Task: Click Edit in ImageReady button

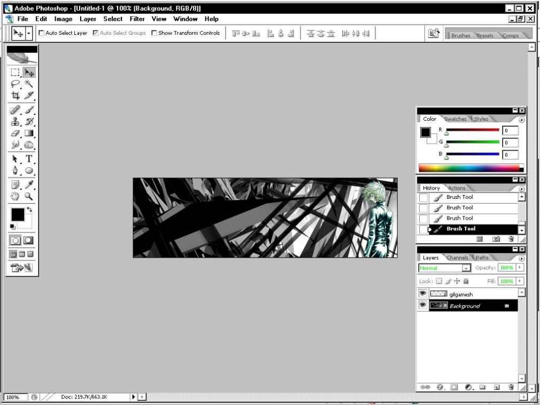Action: pyautogui.click(x=21, y=267)
